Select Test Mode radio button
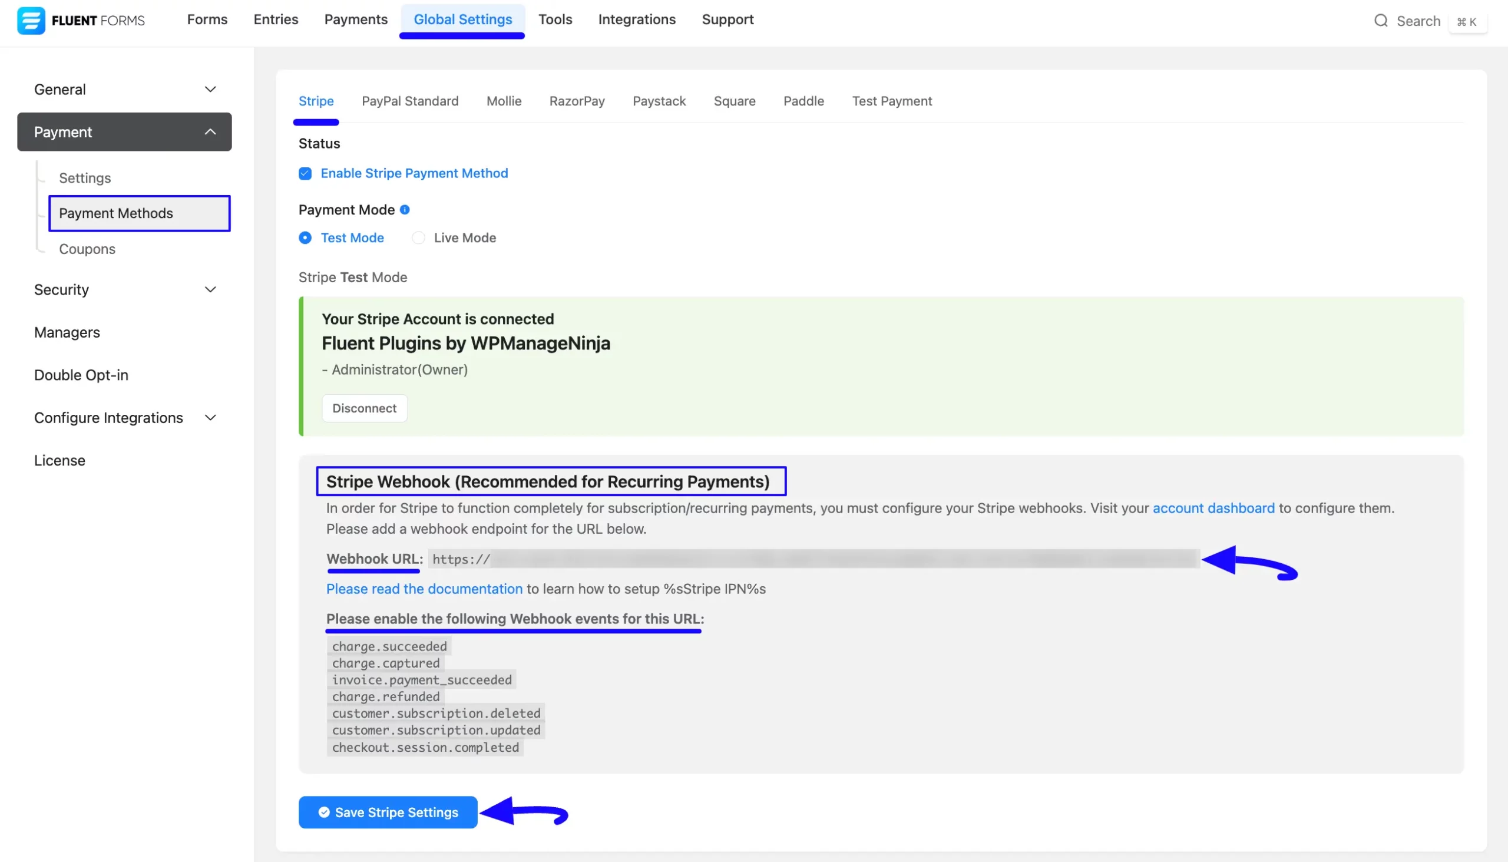 pyautogui.click(x=305, y=238)
